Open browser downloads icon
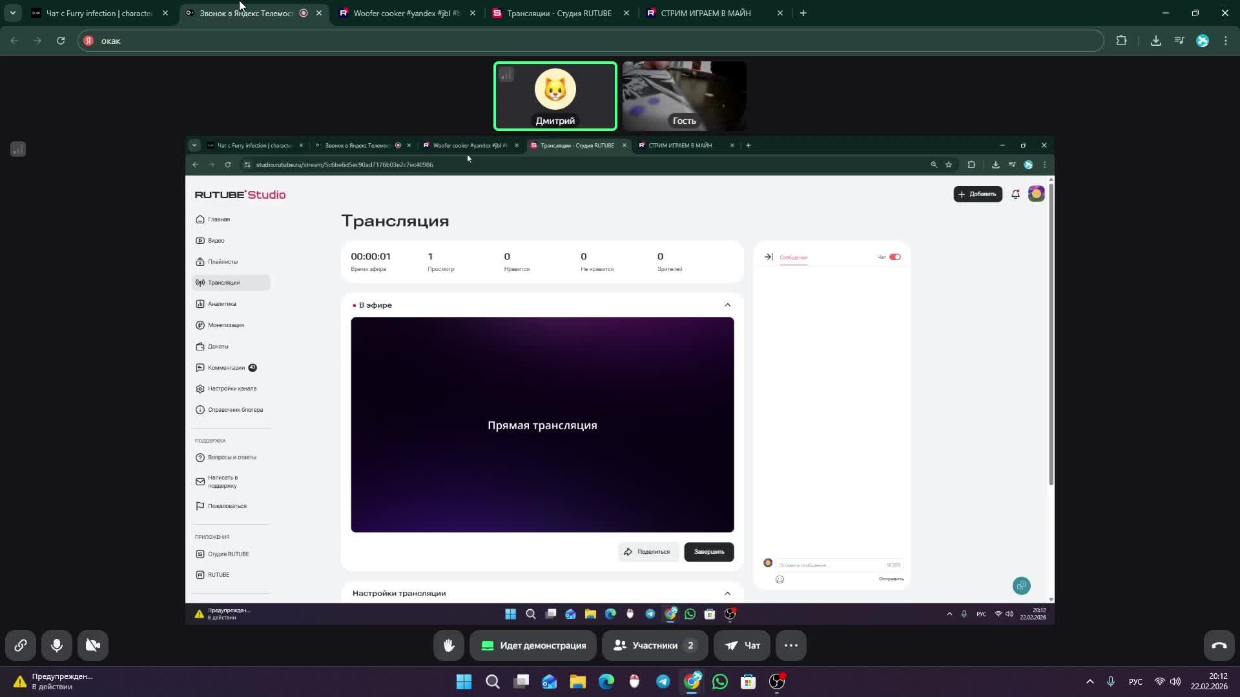This screenshot has height=697, width=1240. point(1155,41)
